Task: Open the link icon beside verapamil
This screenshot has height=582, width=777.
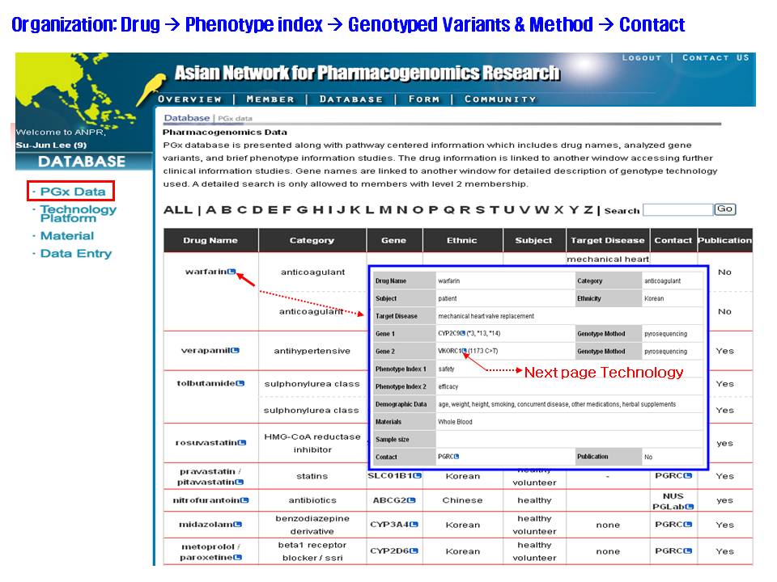Action: 235,350
